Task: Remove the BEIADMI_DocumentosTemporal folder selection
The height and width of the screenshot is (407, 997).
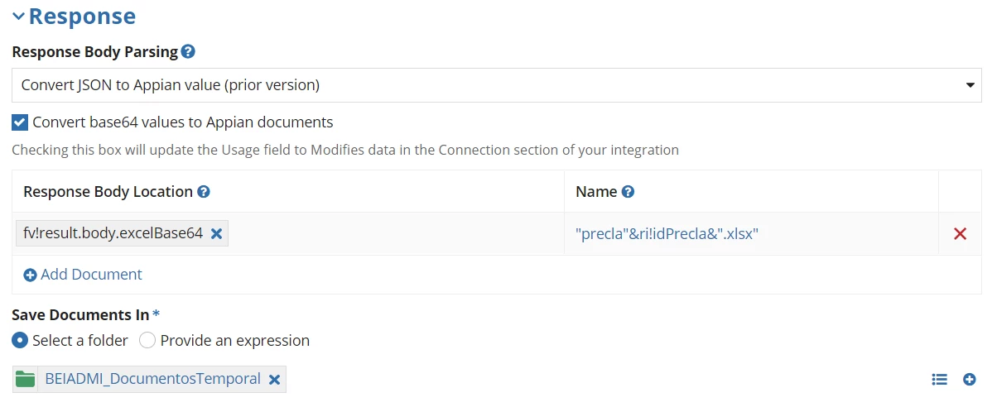Action: pos(275,380)
